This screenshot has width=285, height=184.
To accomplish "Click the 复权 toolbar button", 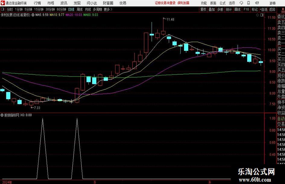I will [203, 9].
